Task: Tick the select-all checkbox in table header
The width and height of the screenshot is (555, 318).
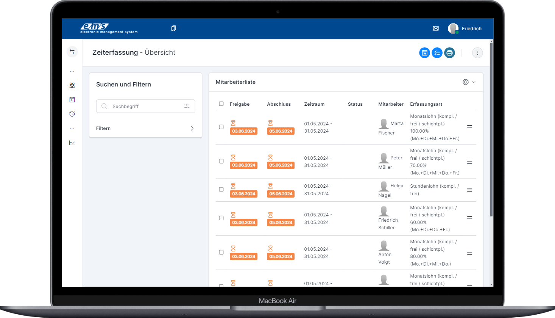Action: 221,104
